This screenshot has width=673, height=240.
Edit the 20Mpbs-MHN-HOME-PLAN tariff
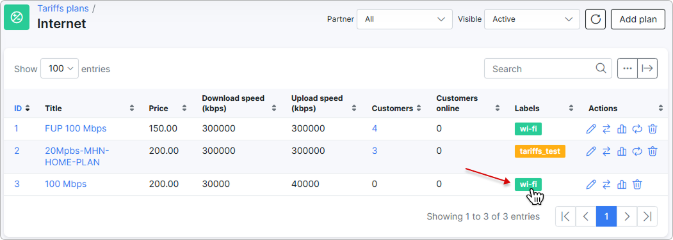click(591, 151)
